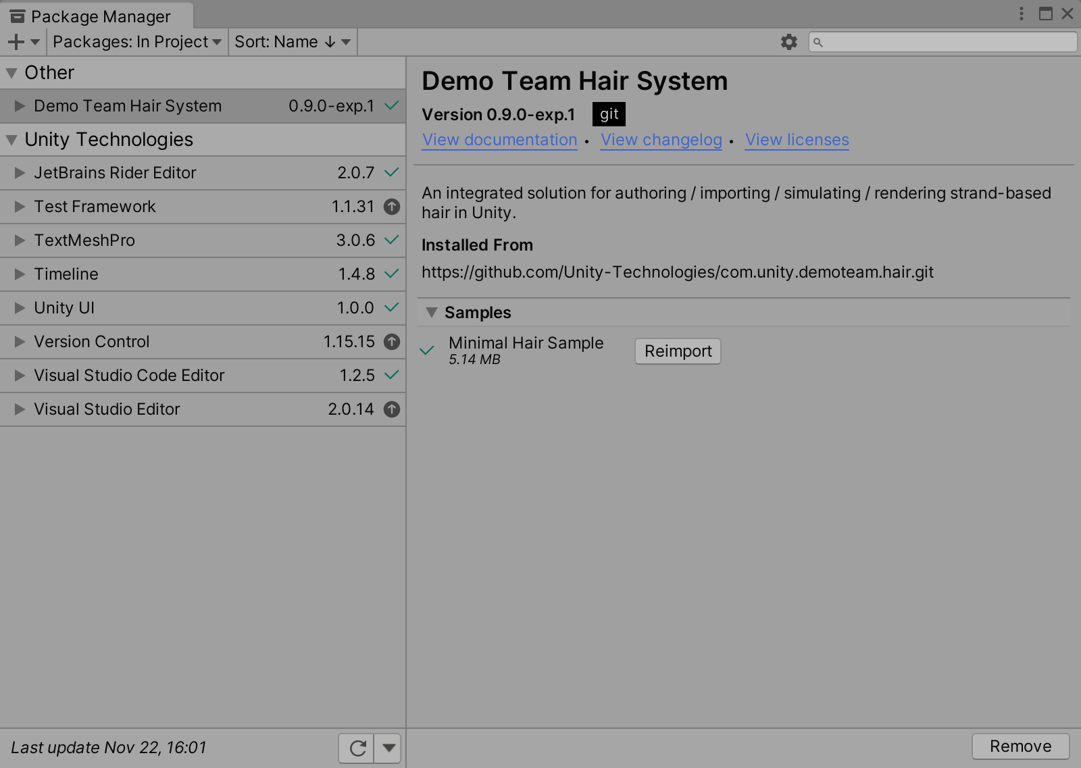Click the installed checkmark next to Timeline

(391, 274)
